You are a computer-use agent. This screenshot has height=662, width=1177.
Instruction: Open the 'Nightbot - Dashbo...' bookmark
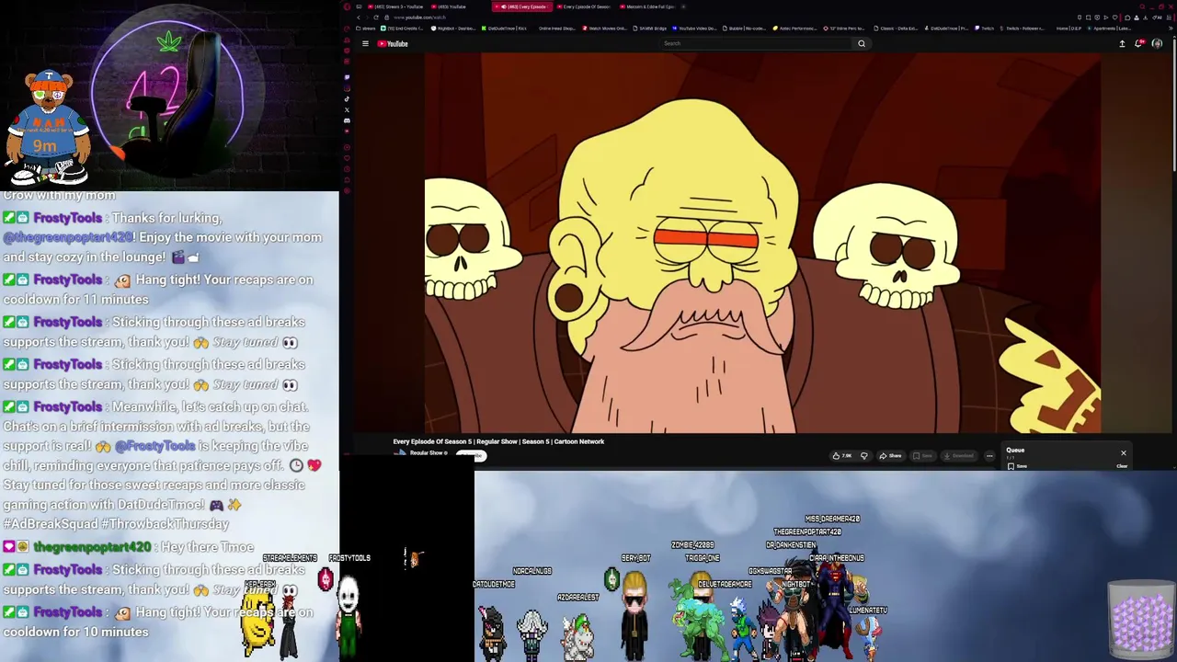[x=453, y=29]
